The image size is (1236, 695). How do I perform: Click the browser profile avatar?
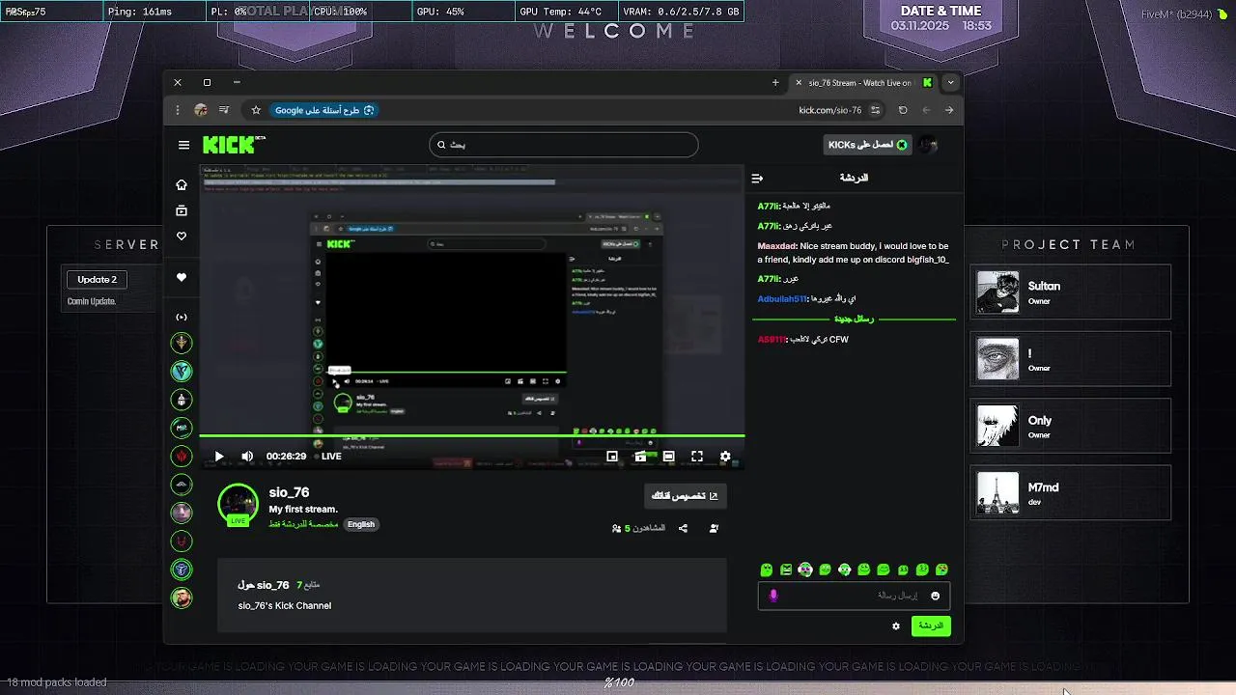(201, 110)
